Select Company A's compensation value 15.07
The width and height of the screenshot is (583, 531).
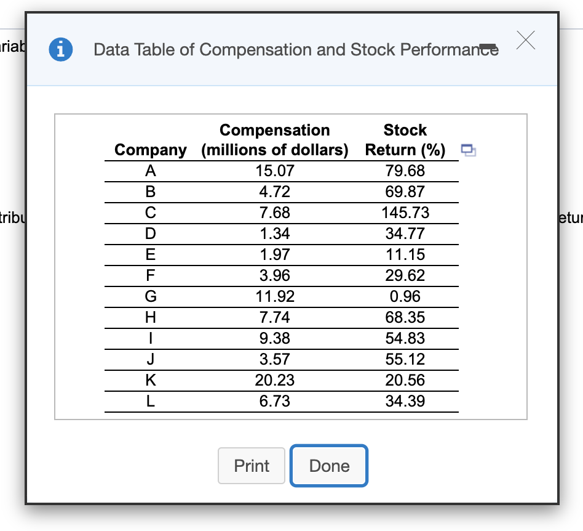point(275,171)
